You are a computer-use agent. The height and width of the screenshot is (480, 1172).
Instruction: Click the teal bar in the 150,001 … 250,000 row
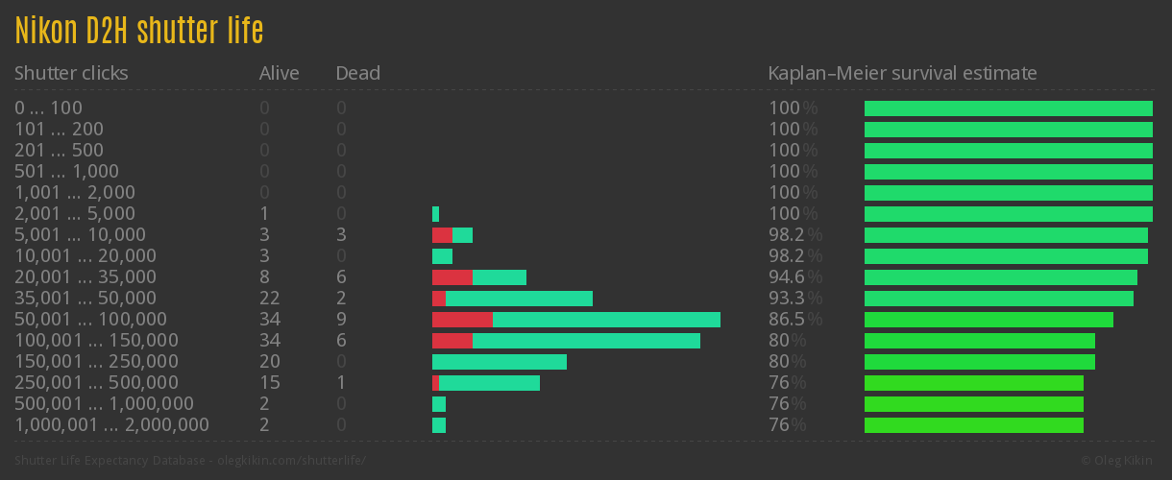pos(500,362)
